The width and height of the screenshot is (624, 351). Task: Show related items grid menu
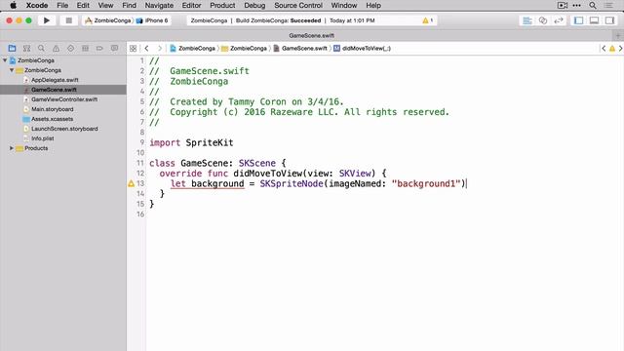click(x=133, y=48)
